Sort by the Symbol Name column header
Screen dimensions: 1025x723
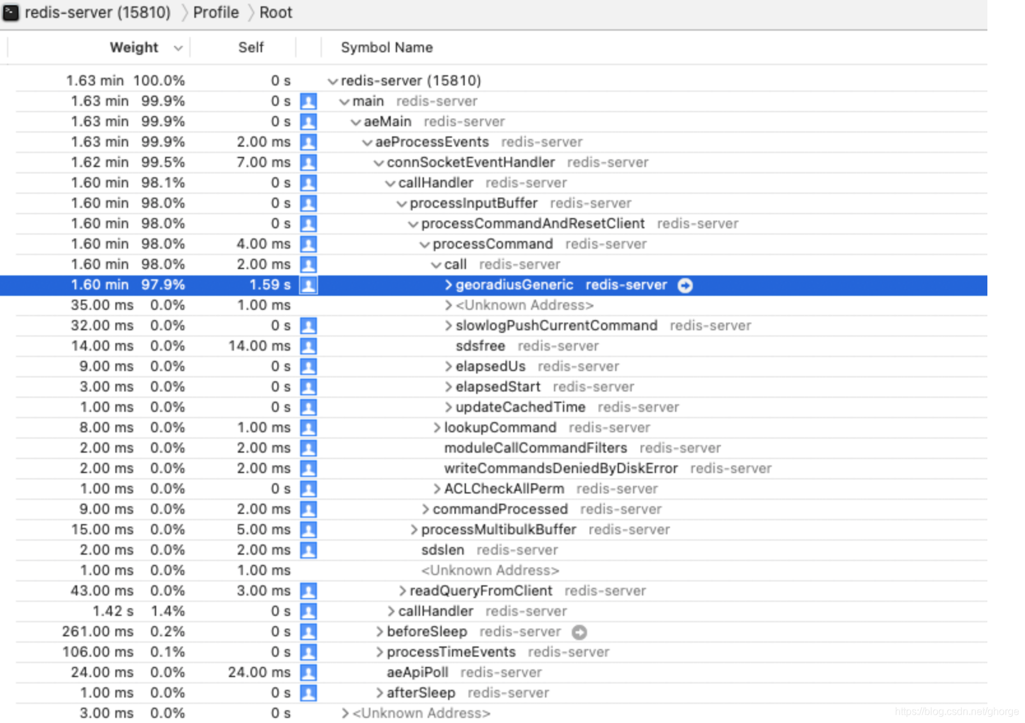point(386,48)
